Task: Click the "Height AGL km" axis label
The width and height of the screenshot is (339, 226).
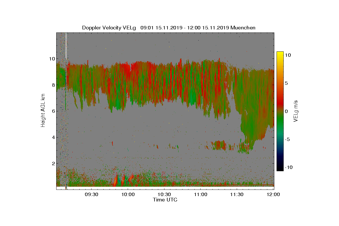Action: click(43, 111)
